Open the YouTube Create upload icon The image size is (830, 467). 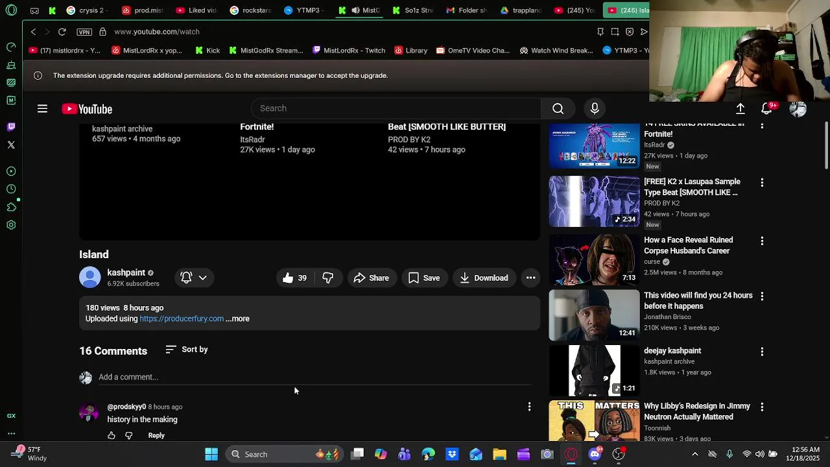[740, 109]
